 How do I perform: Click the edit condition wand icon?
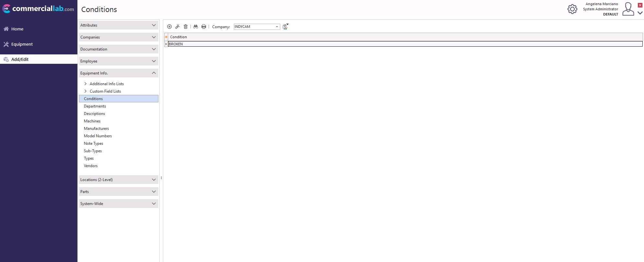coord(178,27)
